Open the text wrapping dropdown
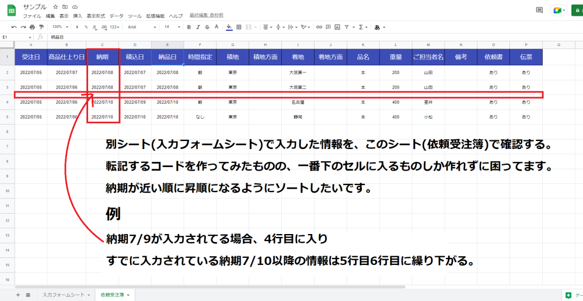 point(292,27)
